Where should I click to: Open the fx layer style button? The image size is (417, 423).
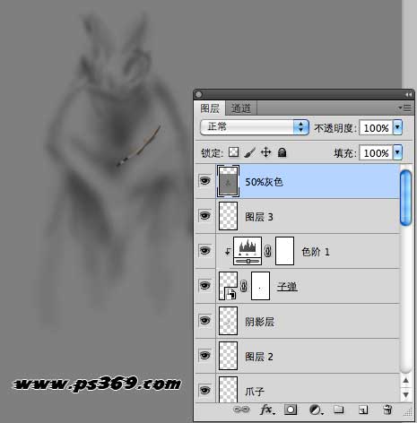[266, 410]
